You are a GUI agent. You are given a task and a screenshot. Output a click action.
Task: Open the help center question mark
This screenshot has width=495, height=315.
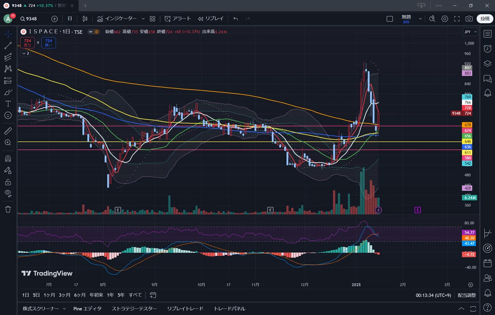click(x=487, y=308)
